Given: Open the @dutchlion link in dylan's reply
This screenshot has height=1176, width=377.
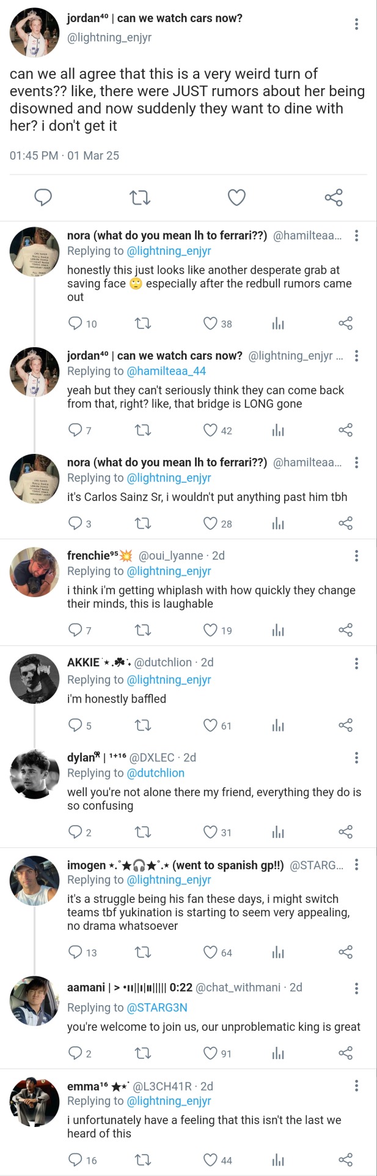Looking at the screenshot, I should 155,773.
